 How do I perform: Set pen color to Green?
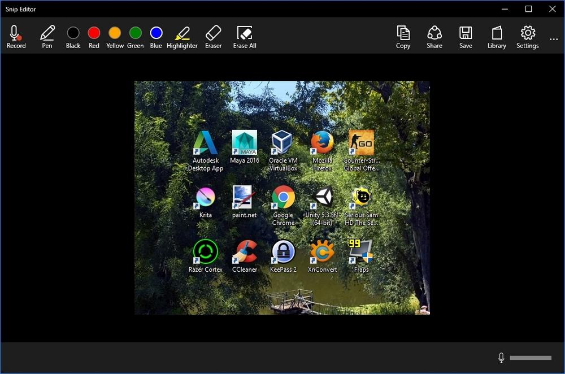coord(136,33)
